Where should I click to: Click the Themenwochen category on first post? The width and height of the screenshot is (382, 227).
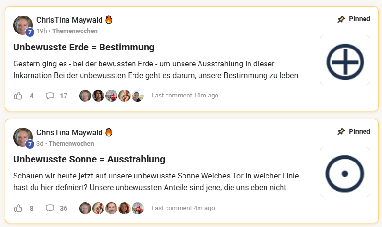coord(75,31)
